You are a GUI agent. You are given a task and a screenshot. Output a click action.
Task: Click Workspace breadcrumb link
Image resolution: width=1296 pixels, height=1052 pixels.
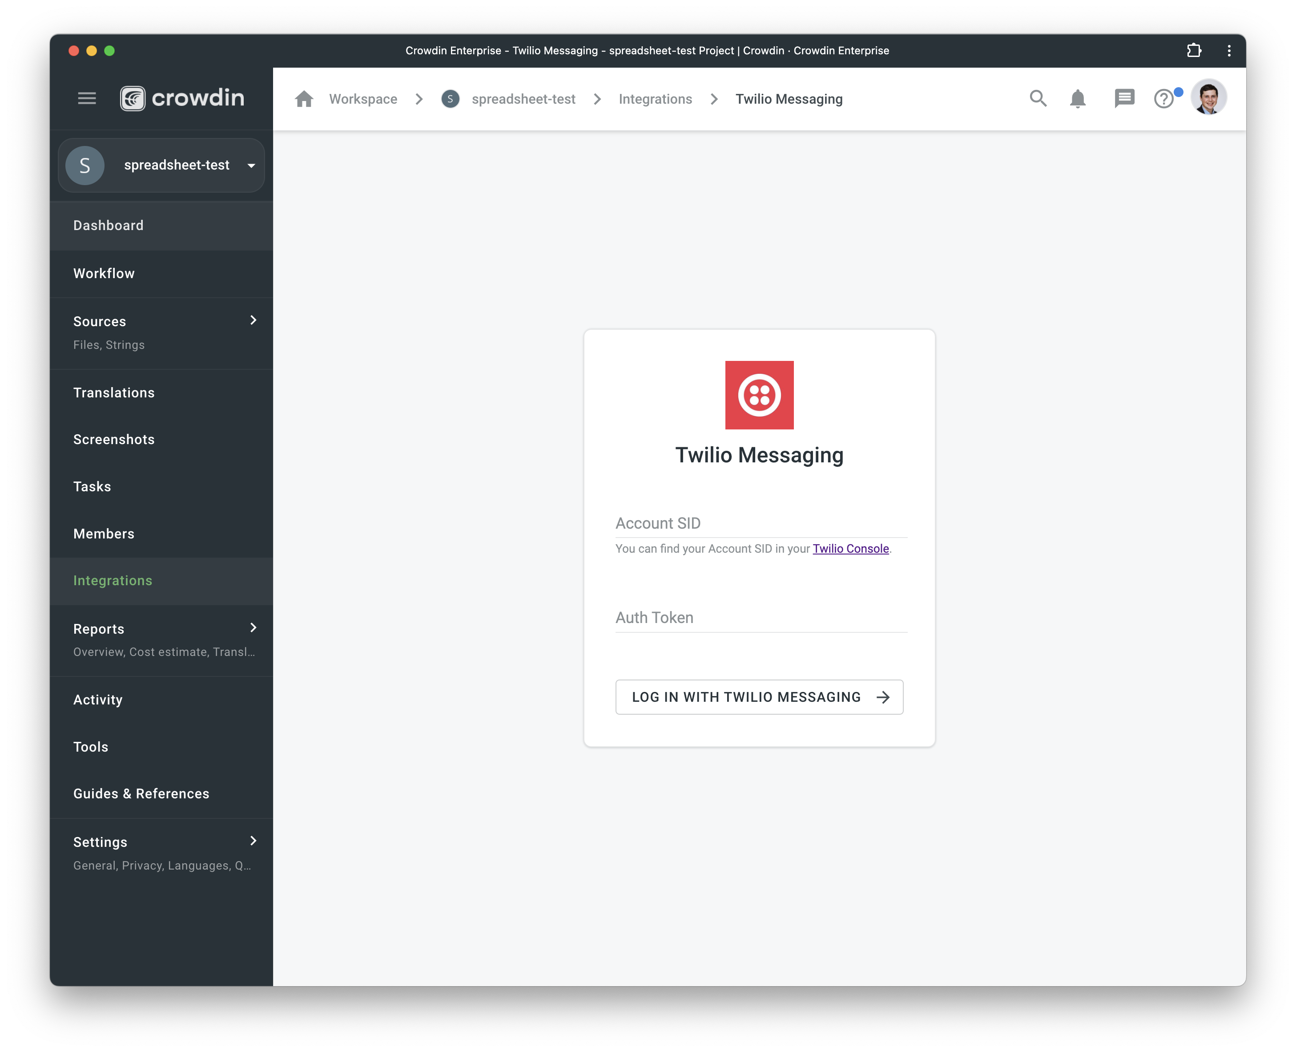tap(363, 99)
